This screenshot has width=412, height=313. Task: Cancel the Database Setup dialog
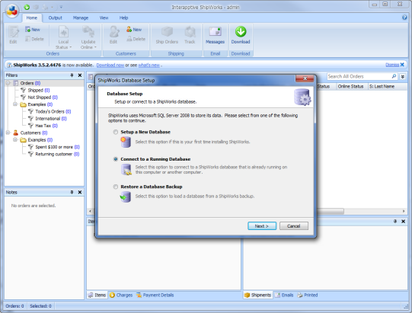coord(293,226)
